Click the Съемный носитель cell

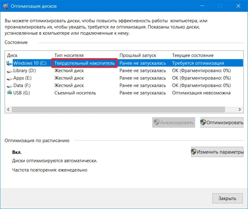[x=75, y=93]
